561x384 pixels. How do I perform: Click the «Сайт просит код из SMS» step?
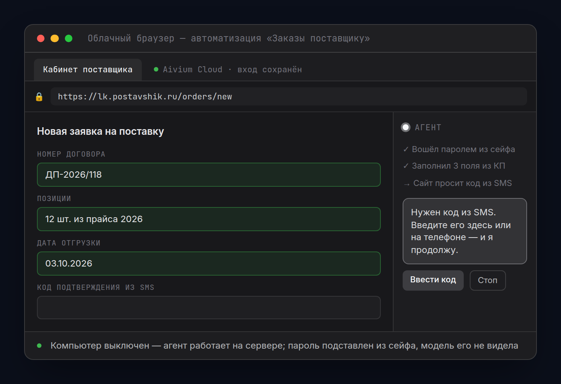458,183
